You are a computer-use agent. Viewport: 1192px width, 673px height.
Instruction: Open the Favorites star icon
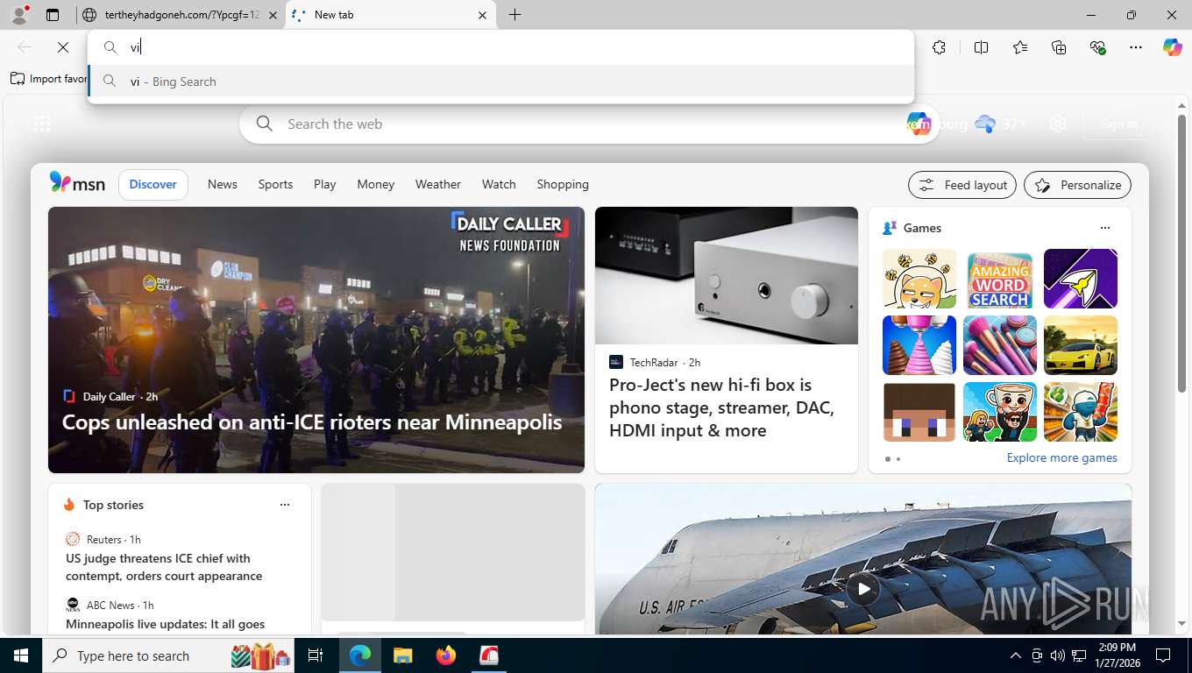(x=1020, y=47)
